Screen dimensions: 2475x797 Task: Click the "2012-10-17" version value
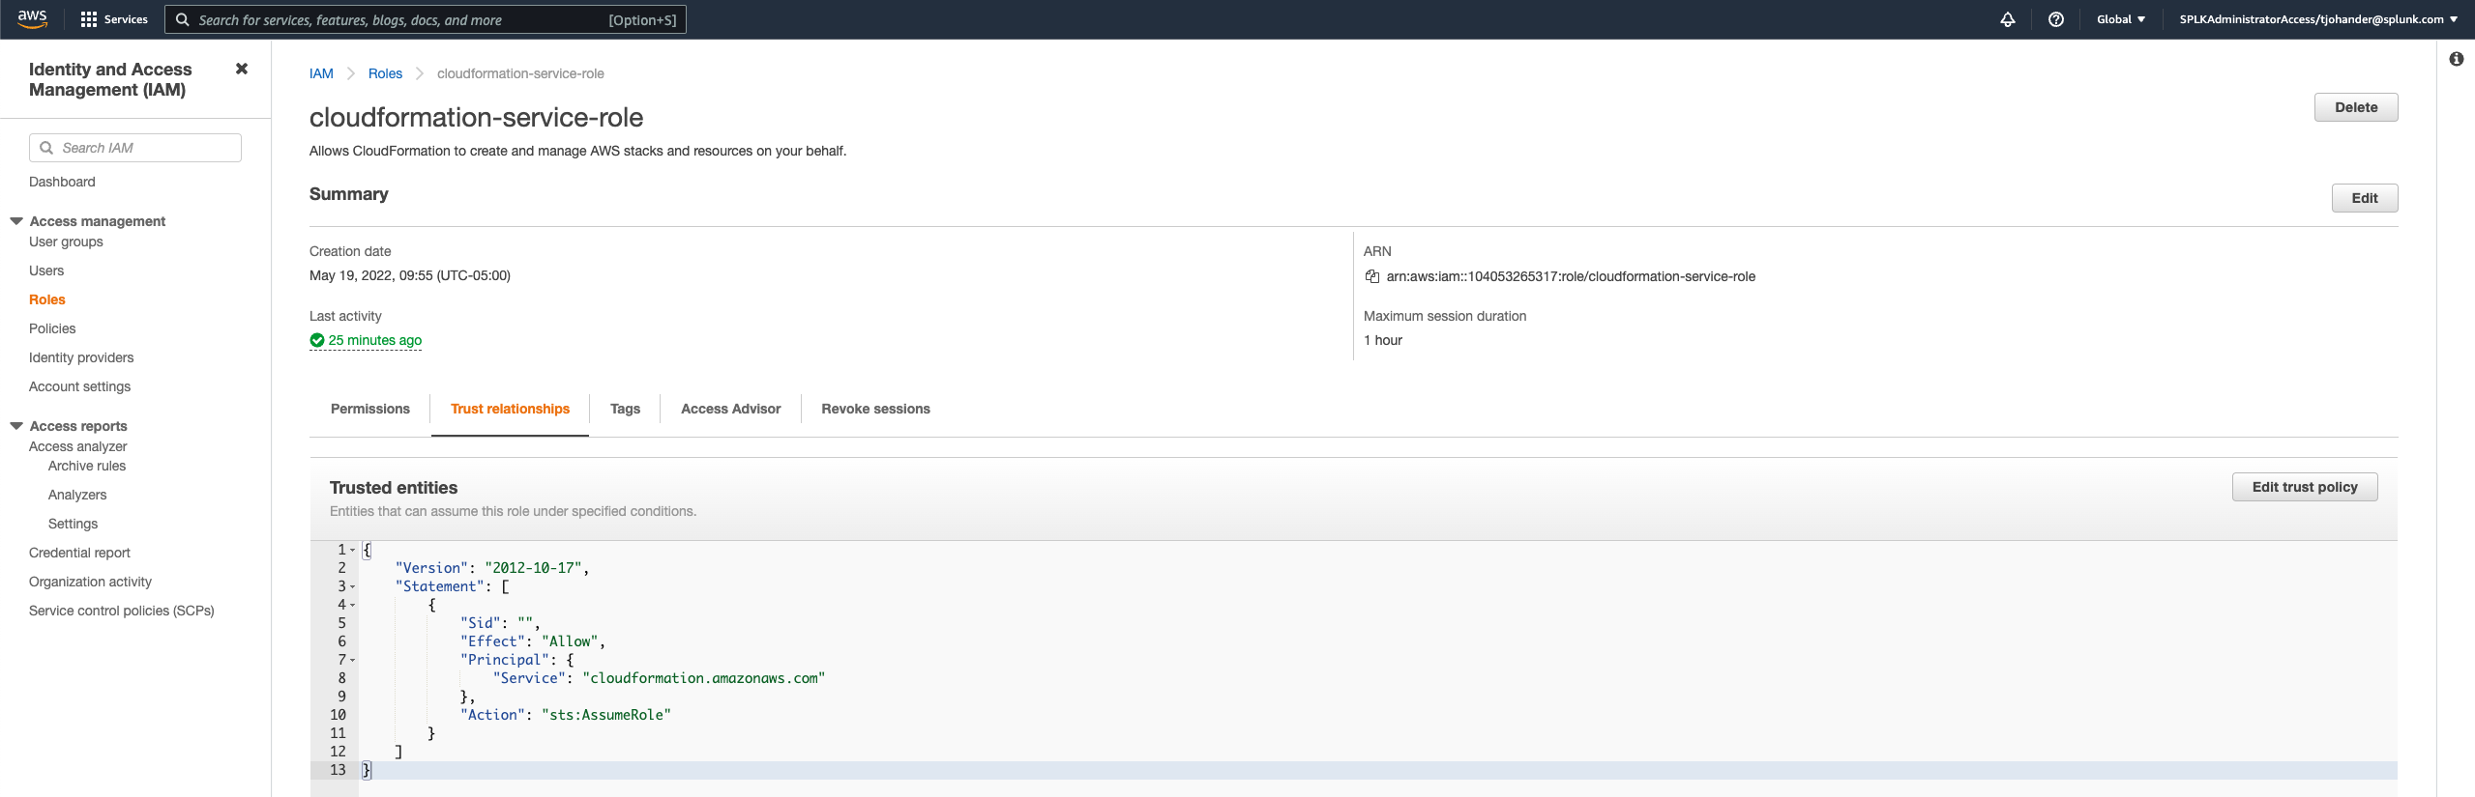click(x=533, y=568)
